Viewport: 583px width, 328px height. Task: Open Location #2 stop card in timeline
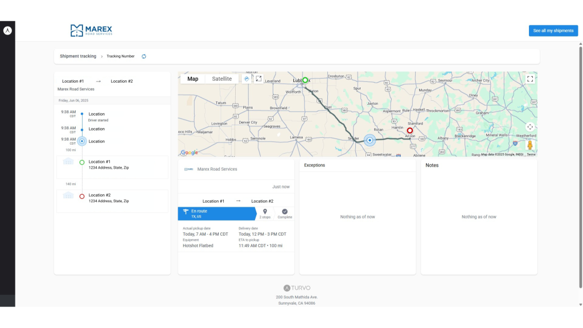pyautogui.click(x=112, y=198)
